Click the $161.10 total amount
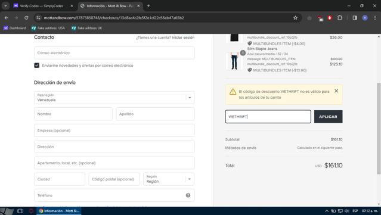The width and height of the screenshot is (381, 215). (333, 166)
